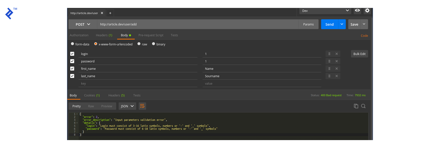The image size is (440, 148).
Task: Open the POST method dropdown
Action: (x=83, y=24)
